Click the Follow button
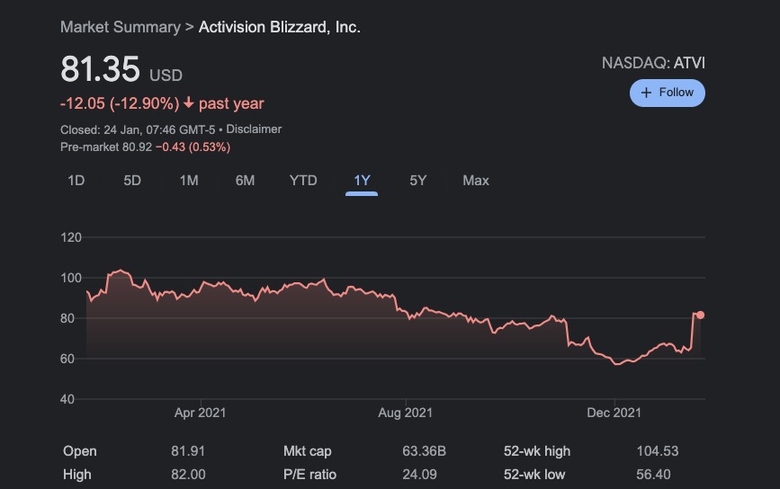The height and width of the screenshot is (489, 780). pos(668,93)
